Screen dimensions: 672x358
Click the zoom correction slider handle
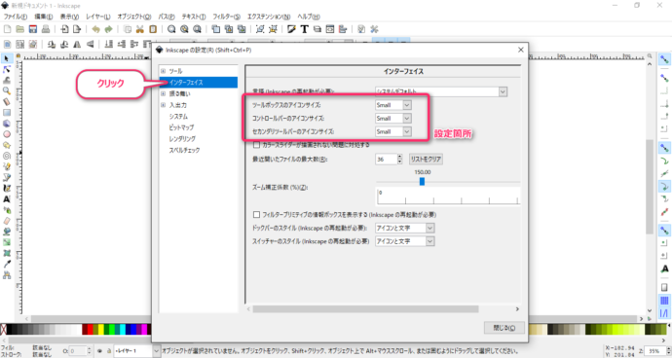click(422, 182)
